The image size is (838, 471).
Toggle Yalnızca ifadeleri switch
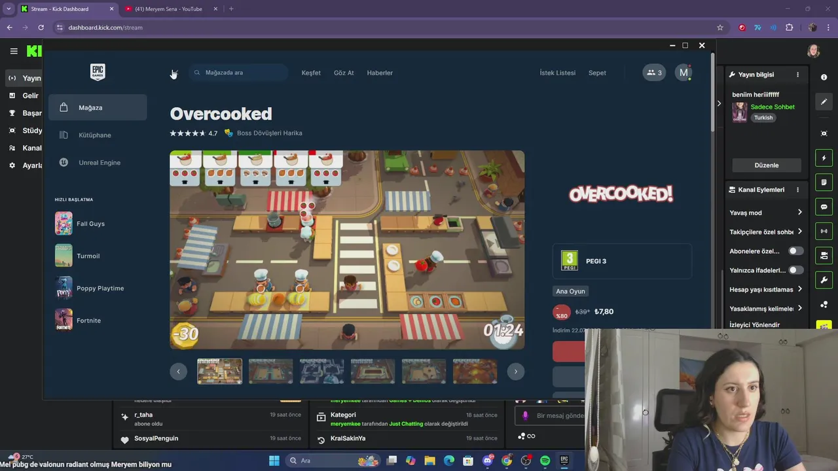point(795,270)
